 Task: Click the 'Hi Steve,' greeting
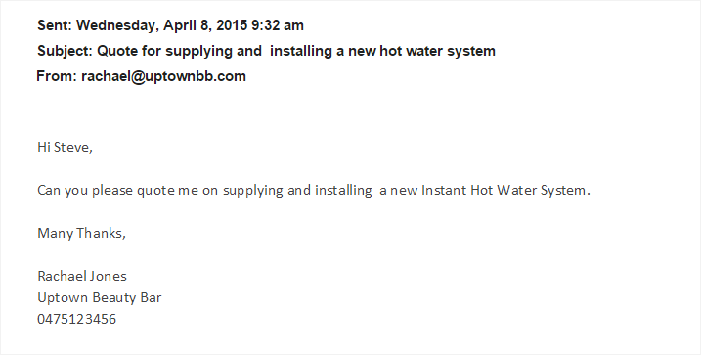click(x=65, y=147)
